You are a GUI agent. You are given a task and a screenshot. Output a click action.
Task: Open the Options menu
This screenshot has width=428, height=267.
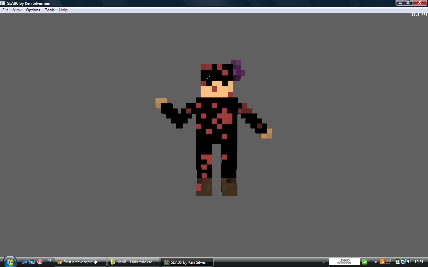[x=33, y=10]
